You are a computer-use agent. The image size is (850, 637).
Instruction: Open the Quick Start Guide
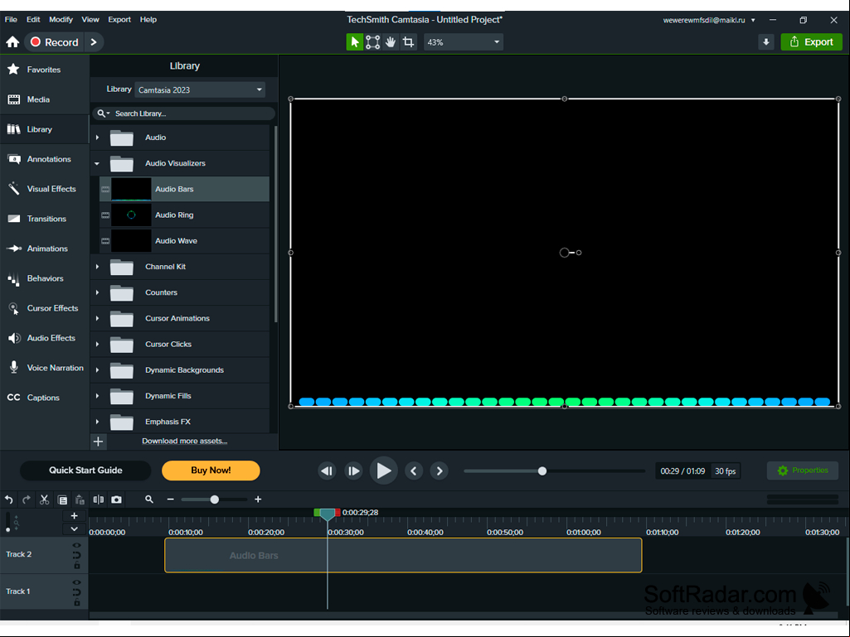point(85,471)
